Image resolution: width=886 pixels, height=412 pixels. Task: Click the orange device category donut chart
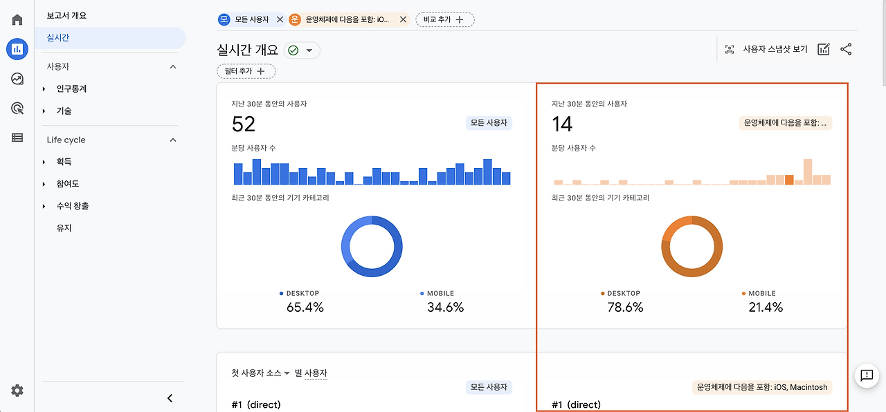point(692,247)
